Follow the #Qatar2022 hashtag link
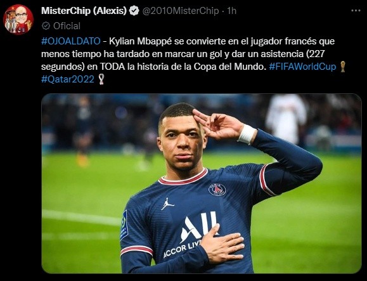 tap(68, 79)
